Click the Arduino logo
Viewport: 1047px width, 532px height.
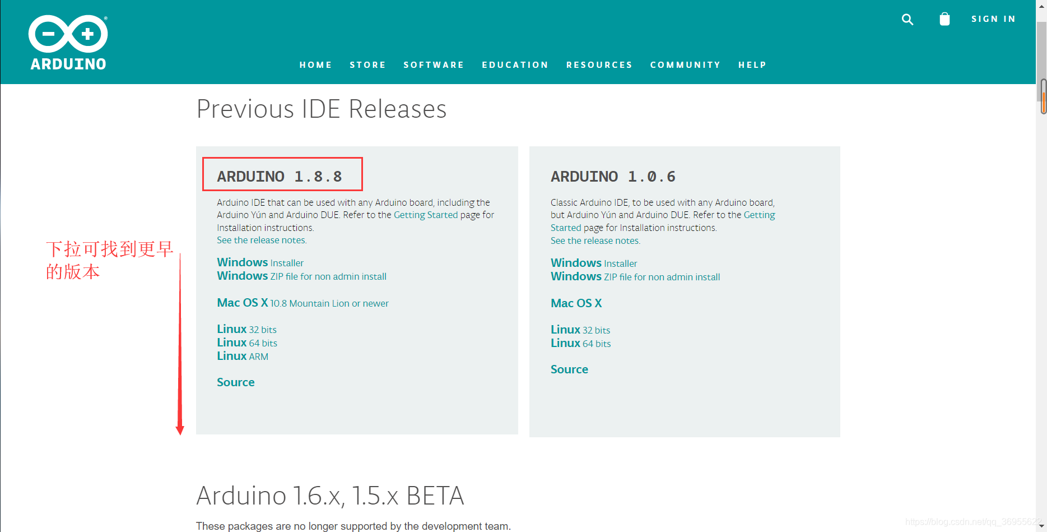[x=68, y=43]
